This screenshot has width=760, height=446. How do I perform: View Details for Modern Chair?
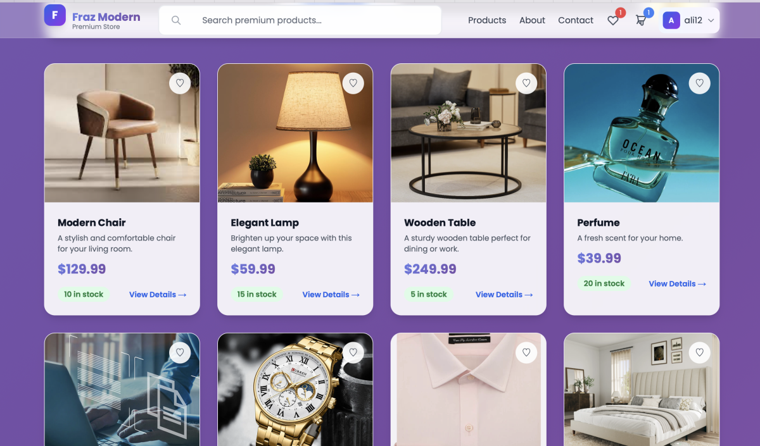point(158,294)
